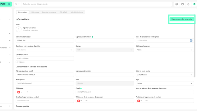Open the history clock icon

pos(182,4)
